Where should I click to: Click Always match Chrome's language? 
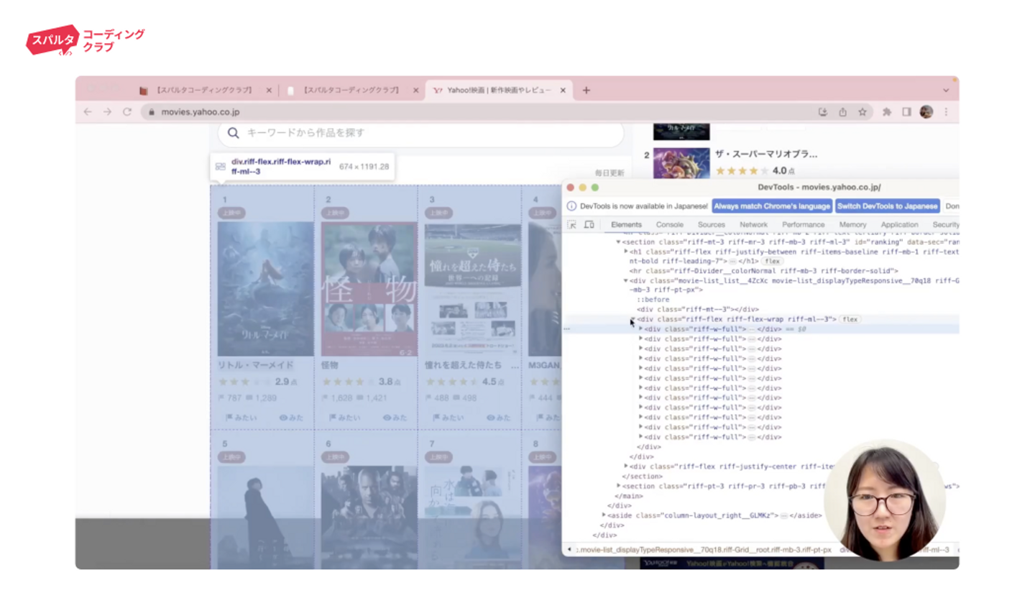pyautogui.click(x=772, y=206)
